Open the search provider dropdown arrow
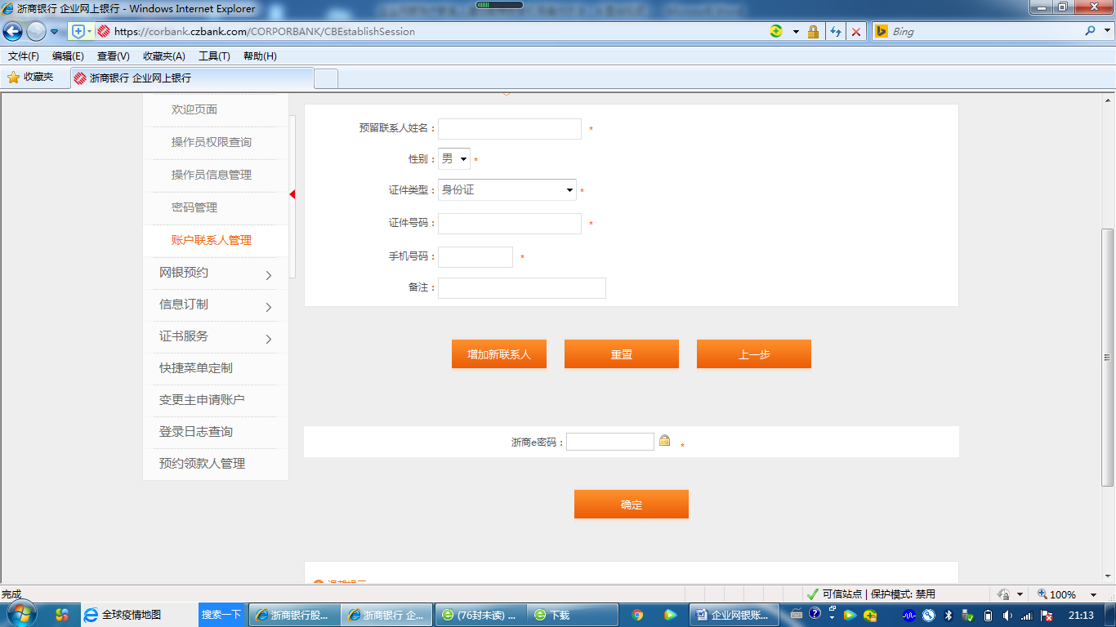Screen dimensions: 1116x627 click(x=1106, y=32)
